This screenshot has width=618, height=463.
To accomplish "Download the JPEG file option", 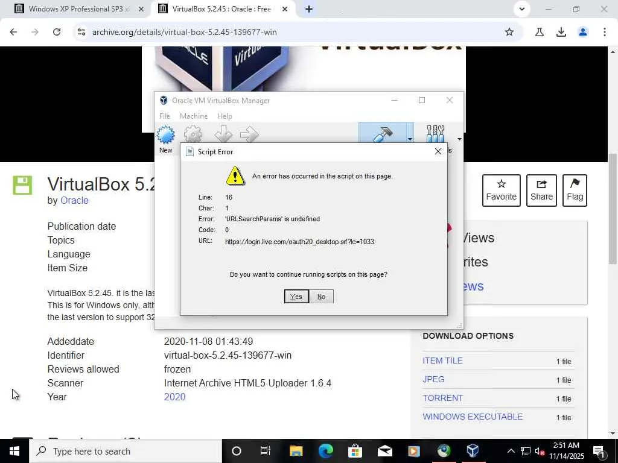I will (x=433, y=379).
